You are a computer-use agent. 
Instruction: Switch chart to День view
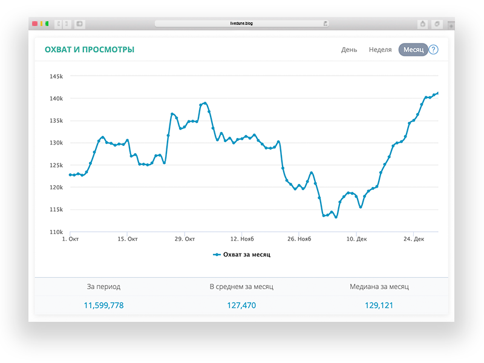coord(349,50)
